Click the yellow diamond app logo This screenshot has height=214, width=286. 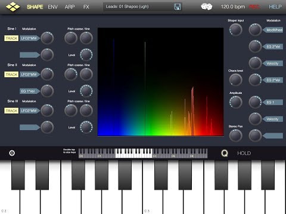pos(13,7)
